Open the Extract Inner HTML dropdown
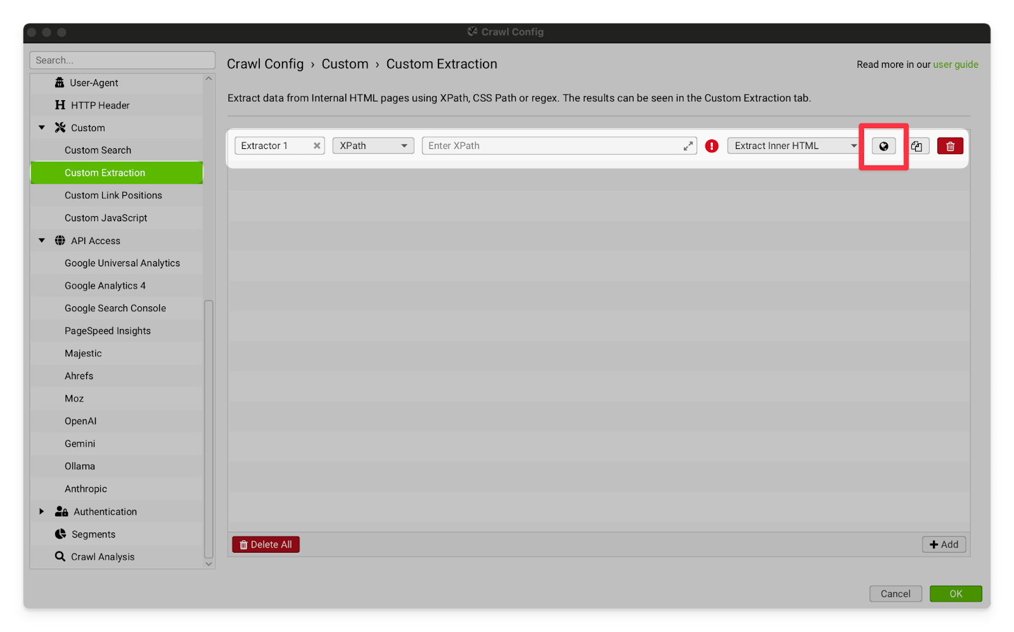The image size is (1014, 632). 795,146
